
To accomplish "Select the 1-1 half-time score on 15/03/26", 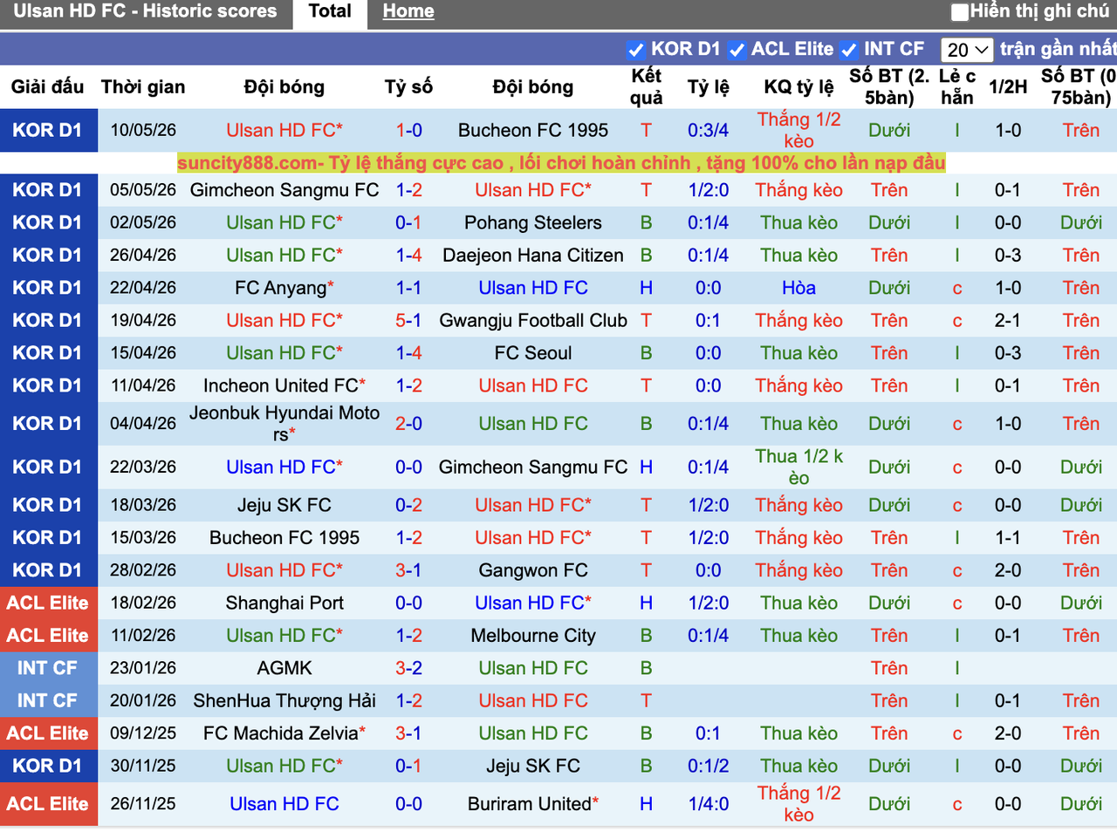I will (1008, 538).
